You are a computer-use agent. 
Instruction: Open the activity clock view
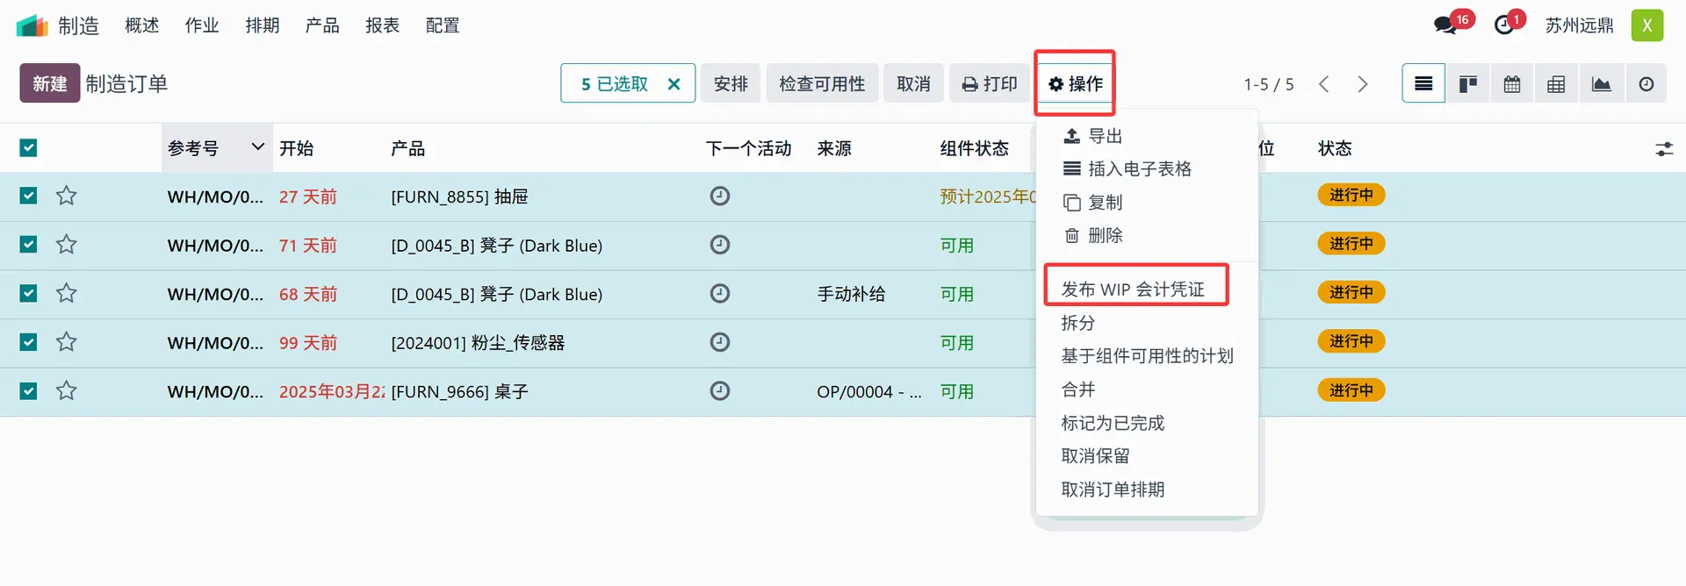tap(1646, 84)
